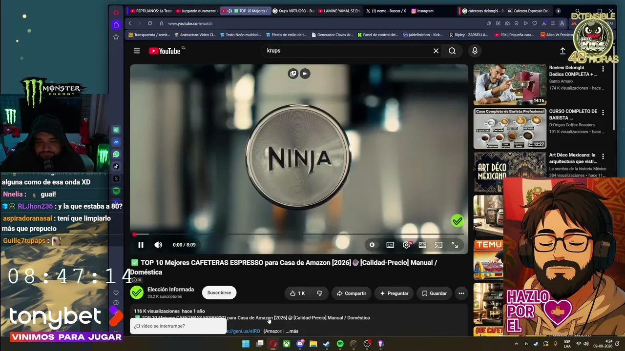The width and height of the screenshot is (625, 351).
Task: Click the pop-out player icon atop video
Action: coord(293,74)
